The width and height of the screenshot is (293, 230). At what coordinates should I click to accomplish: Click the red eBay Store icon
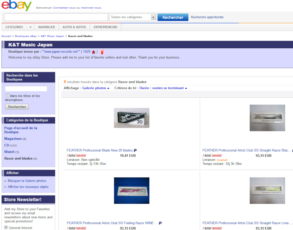[x=102, y=52]
